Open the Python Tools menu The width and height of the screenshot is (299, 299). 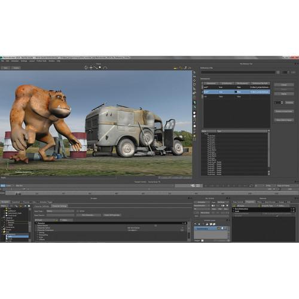(x=41, y=61)
